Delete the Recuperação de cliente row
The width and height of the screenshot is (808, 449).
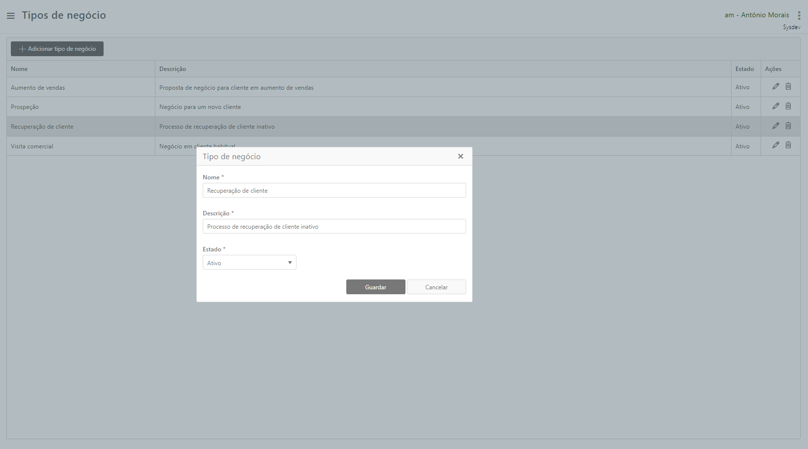788,126
